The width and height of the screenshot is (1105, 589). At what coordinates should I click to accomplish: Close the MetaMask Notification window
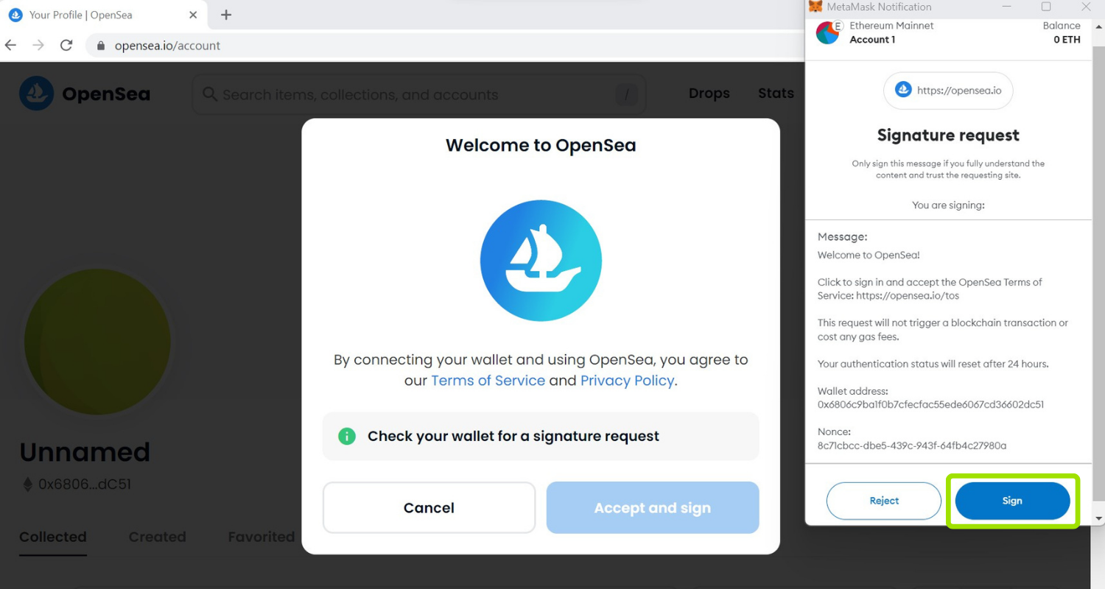tap(1086, 7)
